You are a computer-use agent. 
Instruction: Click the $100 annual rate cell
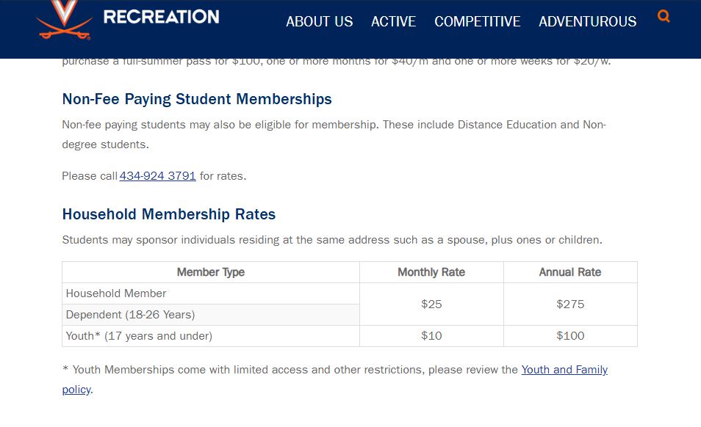pos(570,336)
